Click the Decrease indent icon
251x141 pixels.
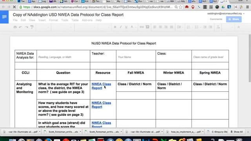point(205,27)
